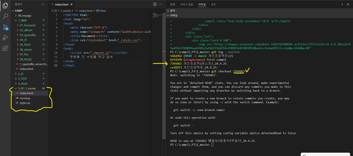
Task: Expand the 2_JS folder
Action: [20, 74]
